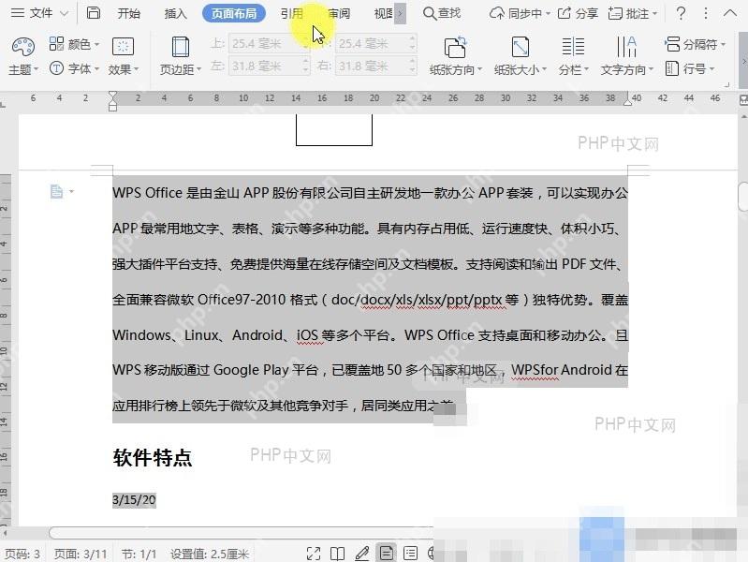Show more ribbon tabs arrow
This screenshot has width=748, height=562.
(401, 14)
